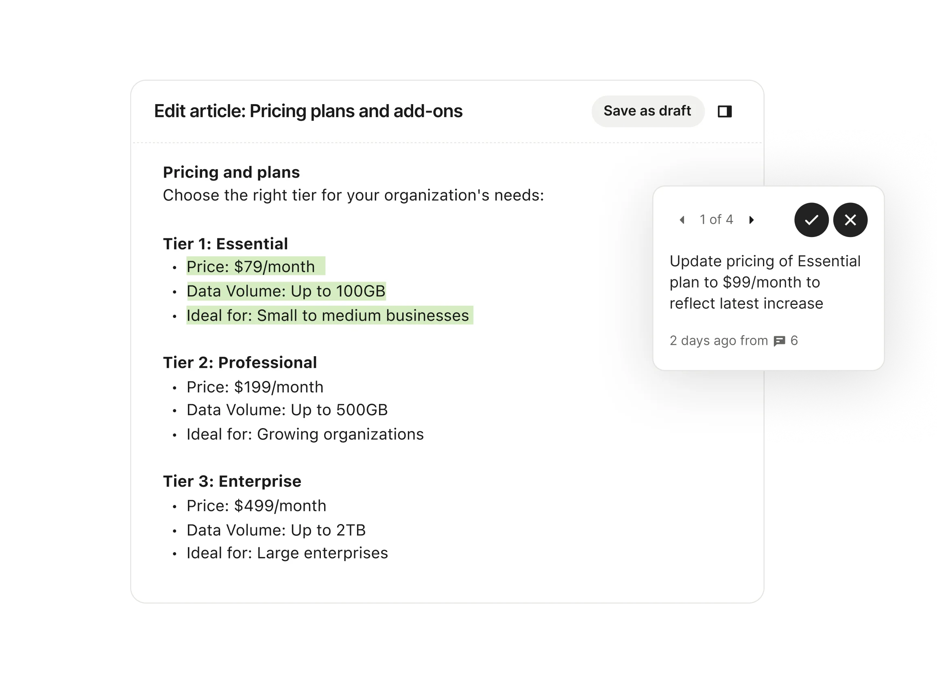Click the 1 of 4 suggestion counter
937x683 pixels.
coord(716,220)
